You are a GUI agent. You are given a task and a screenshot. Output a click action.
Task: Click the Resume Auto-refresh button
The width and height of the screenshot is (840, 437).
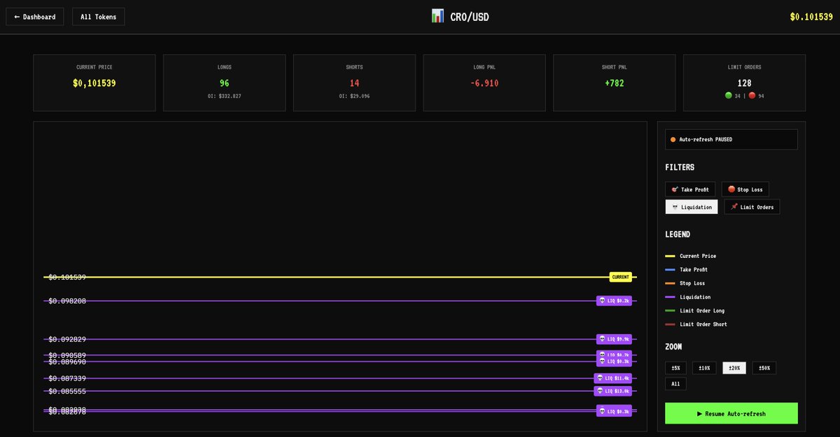pos(731,413)
